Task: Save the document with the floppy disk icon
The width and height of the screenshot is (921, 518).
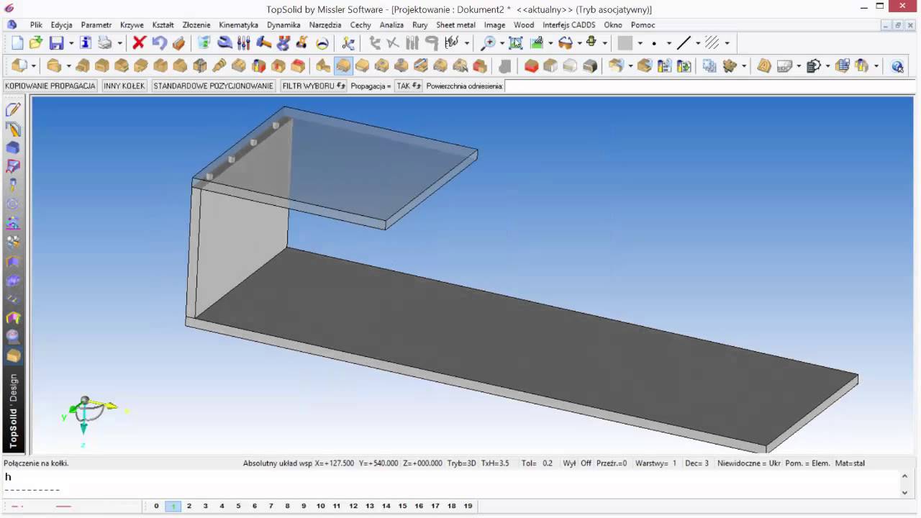Action: click(x=56, y=43)
